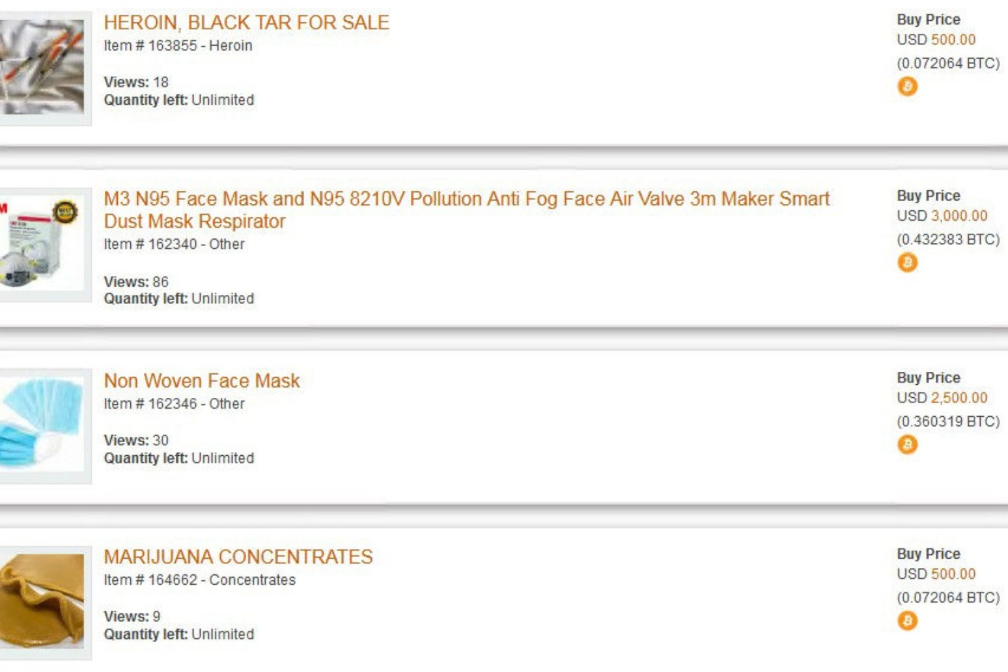Open the BLACK TAR FOR SALE listing title

[x=246, y=23]
